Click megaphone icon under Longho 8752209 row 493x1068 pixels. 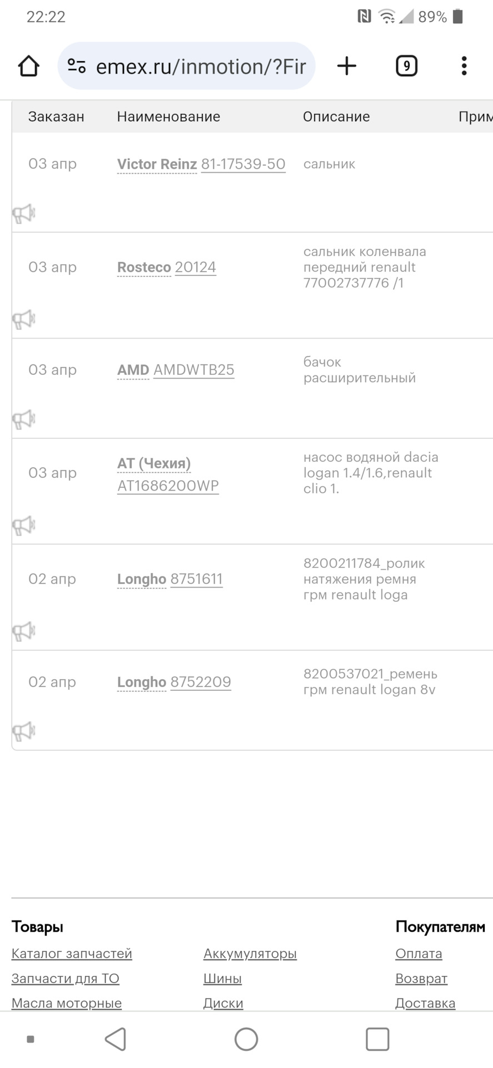tap(23, 731)
